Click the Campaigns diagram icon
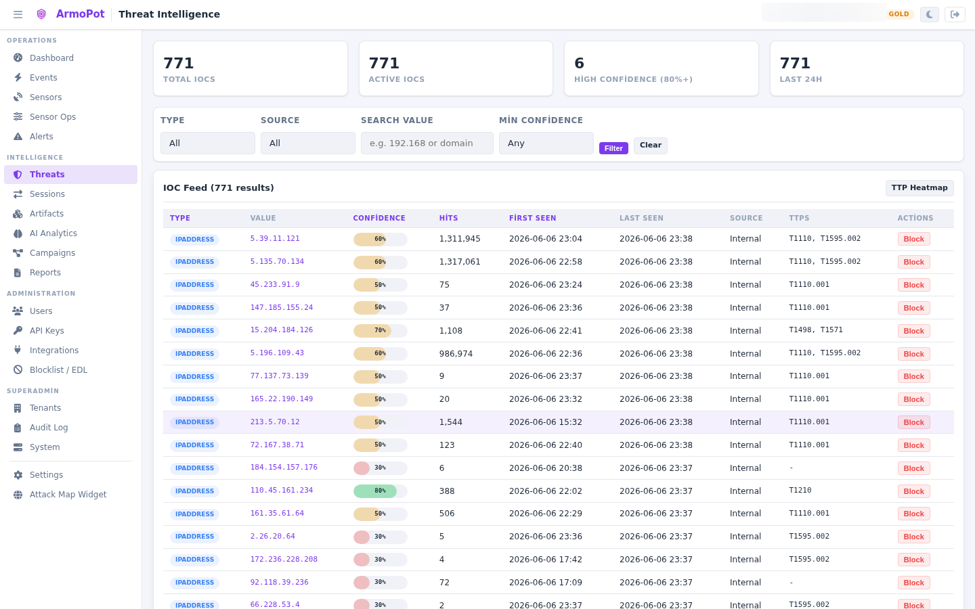 pos(18,253)
